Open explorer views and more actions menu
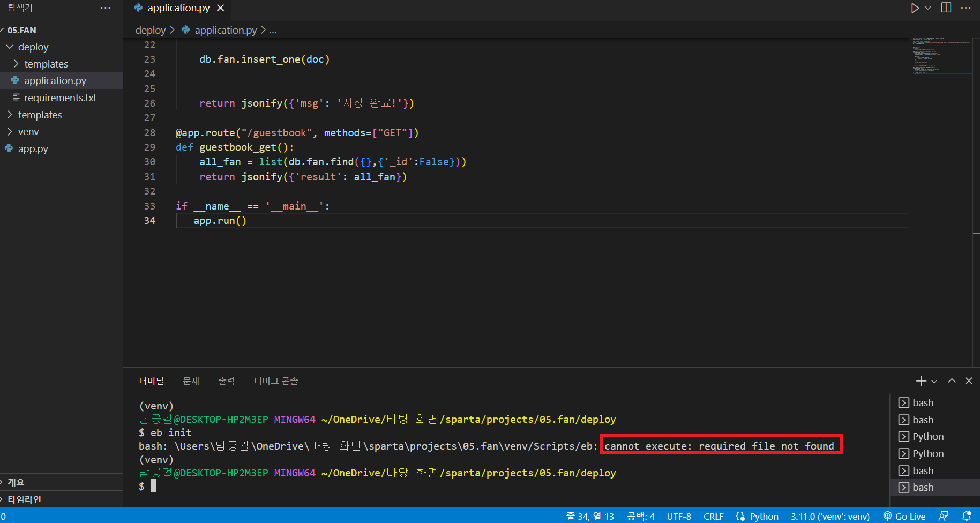This screenshot has width=980, height=523. click(106, 8)
